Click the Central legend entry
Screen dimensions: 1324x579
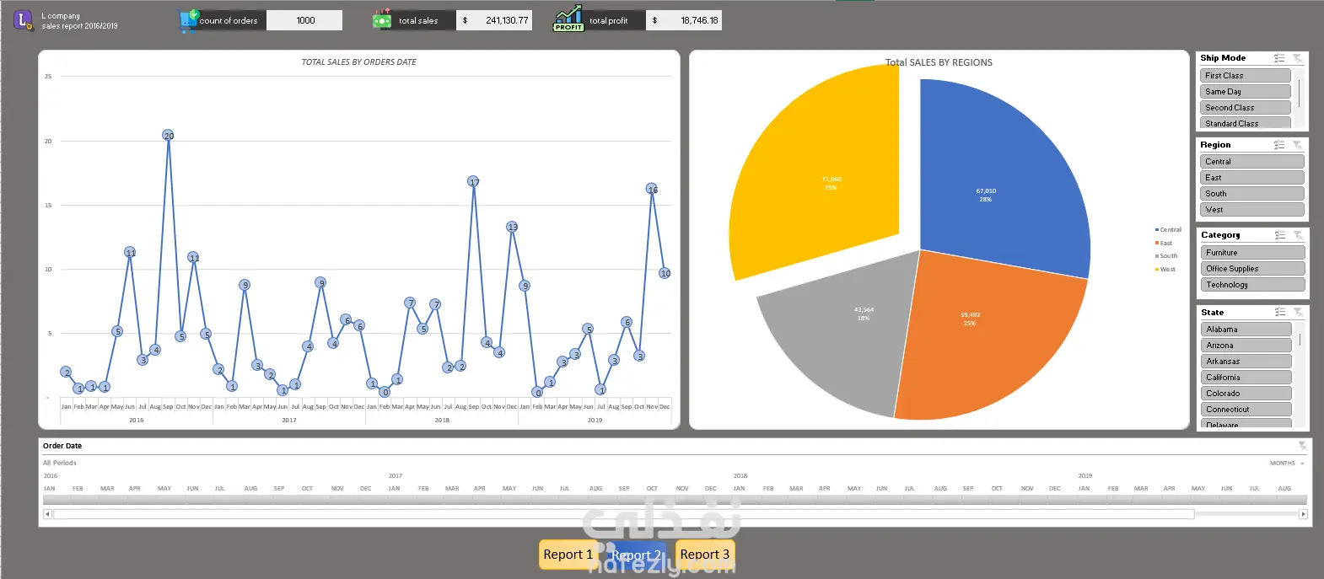1168,230
